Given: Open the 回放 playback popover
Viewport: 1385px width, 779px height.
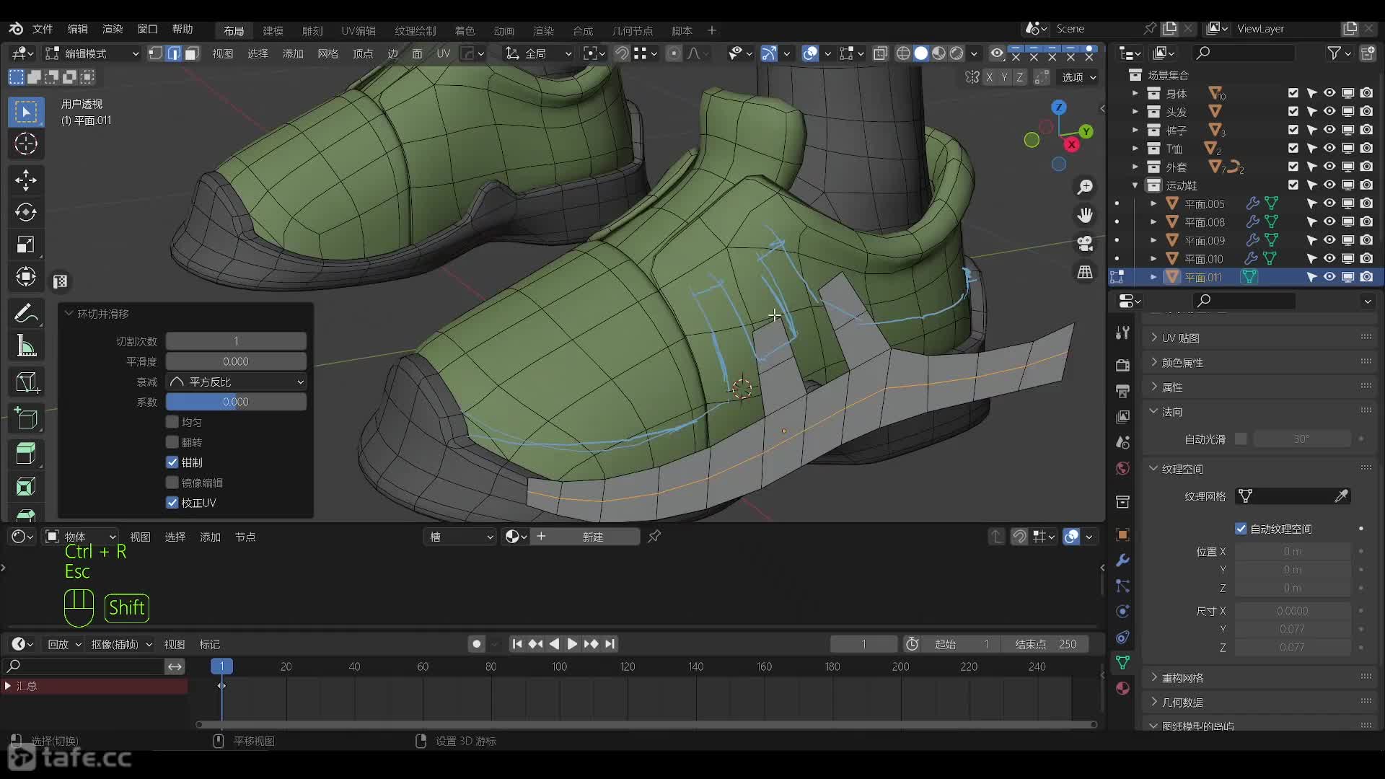Looking at the screenshot, I should click(x=64, y=644).
